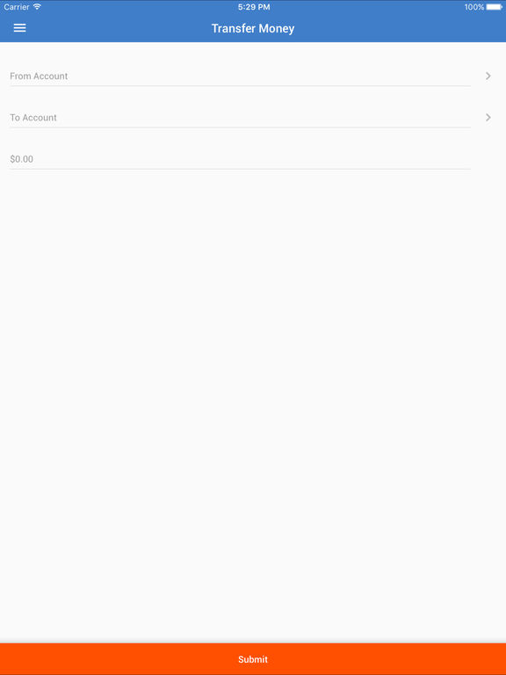Click the Transfer Money title
The image size is (506, 675).
coord(253,28)
